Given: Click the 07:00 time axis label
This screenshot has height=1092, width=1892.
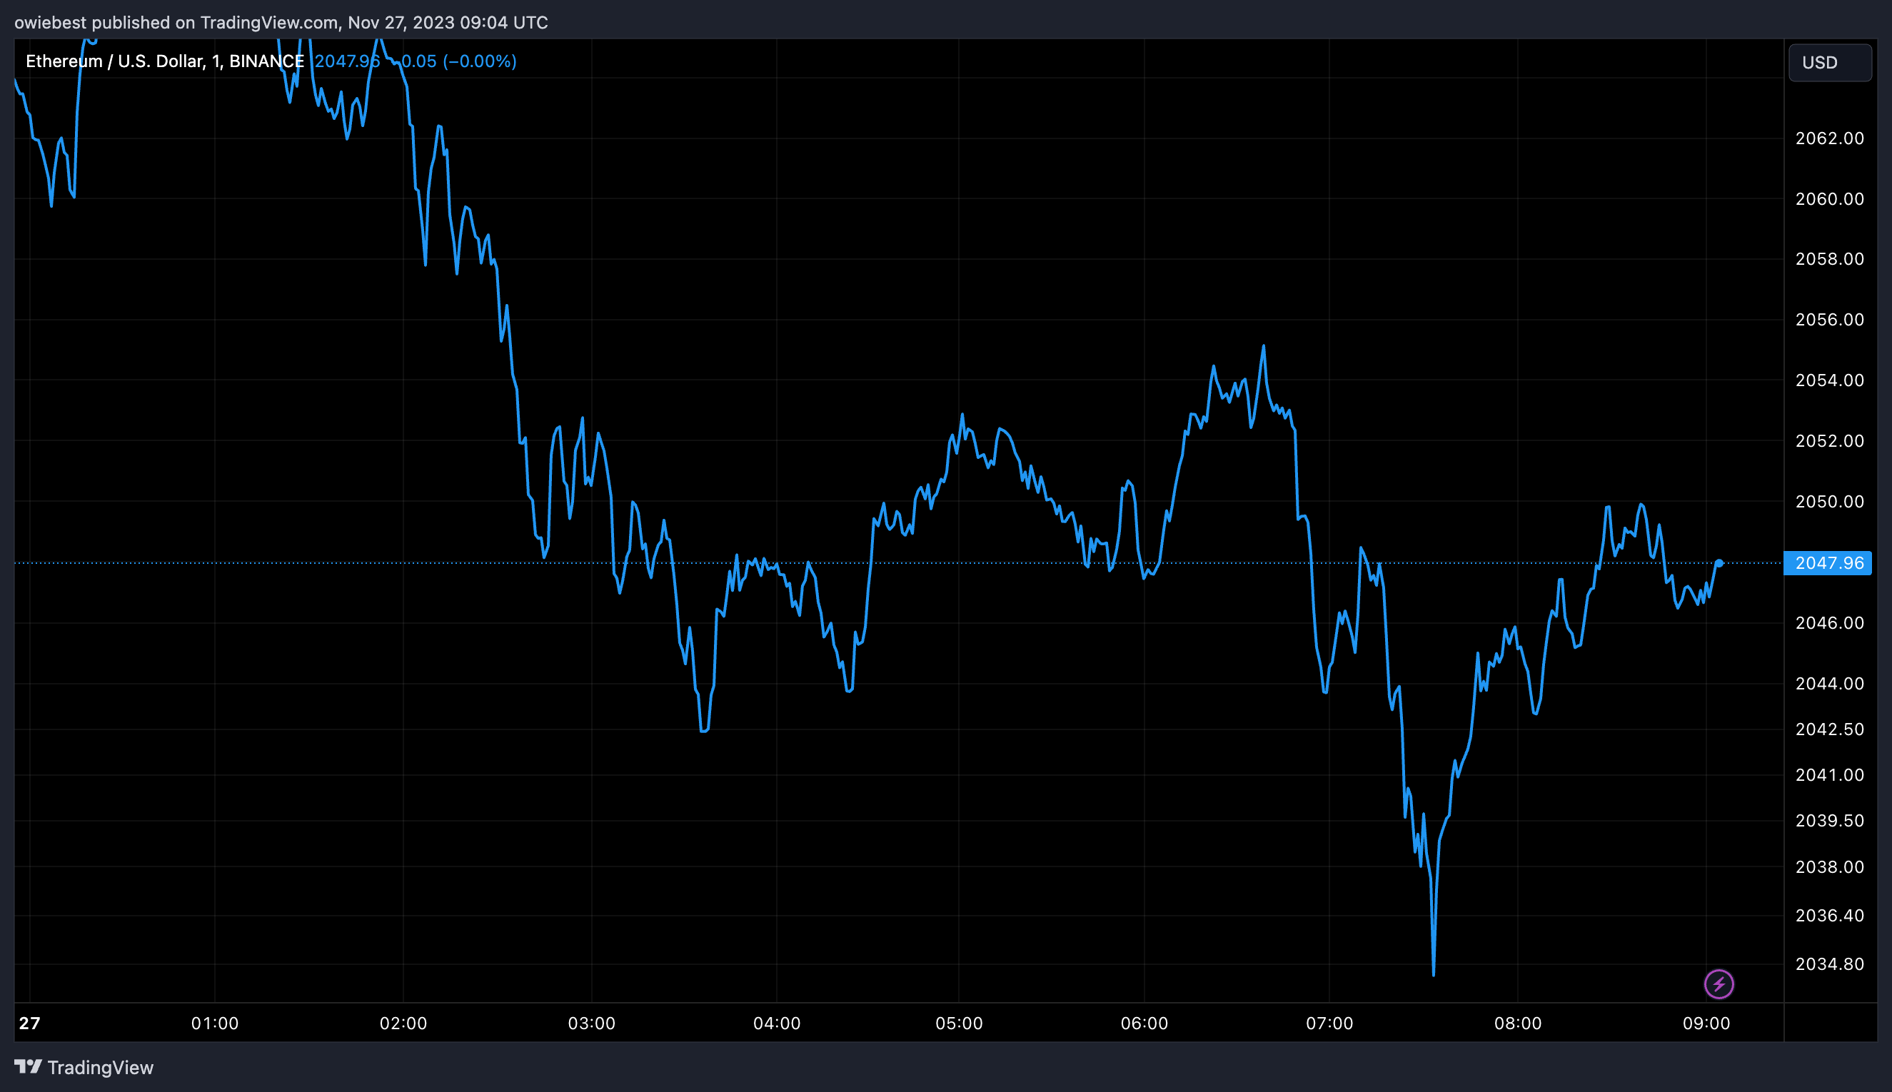Looking at the screenshot, I should [1329, 1023].
